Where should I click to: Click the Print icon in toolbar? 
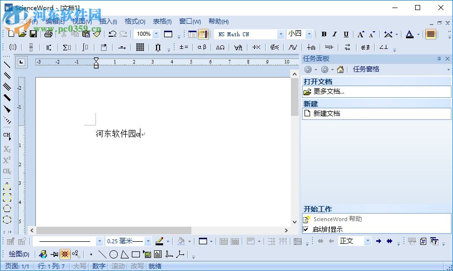[48, 34]
